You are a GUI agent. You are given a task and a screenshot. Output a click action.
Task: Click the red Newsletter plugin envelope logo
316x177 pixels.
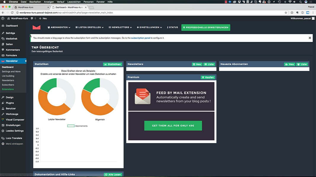tap(36, 27)
